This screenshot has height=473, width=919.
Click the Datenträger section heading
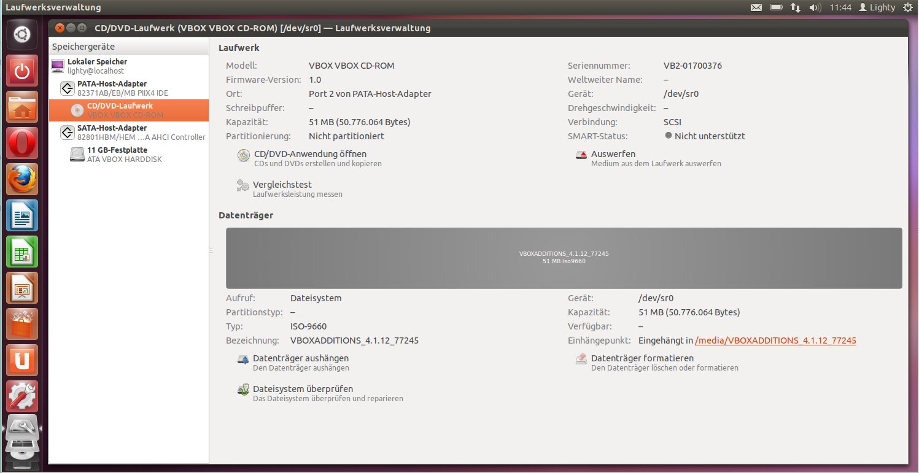pyautogui.click(x=246, y=215)
